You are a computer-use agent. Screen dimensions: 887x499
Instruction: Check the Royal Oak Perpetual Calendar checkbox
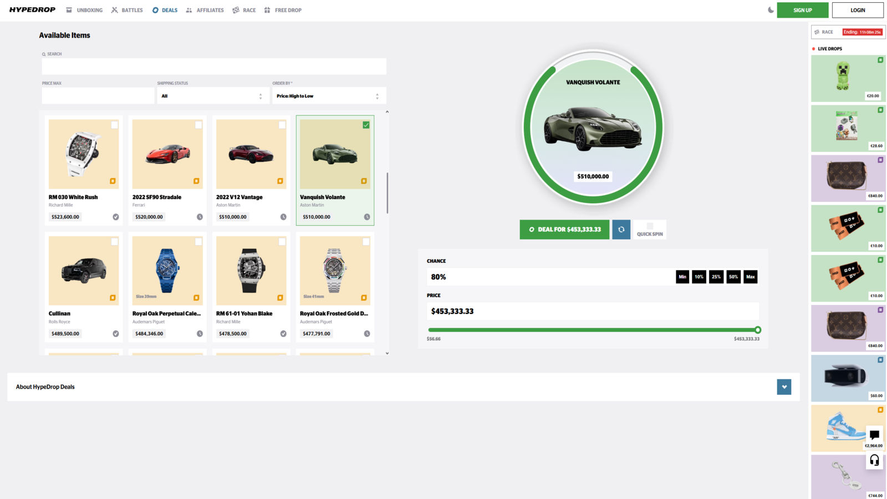tap(198, 242)
